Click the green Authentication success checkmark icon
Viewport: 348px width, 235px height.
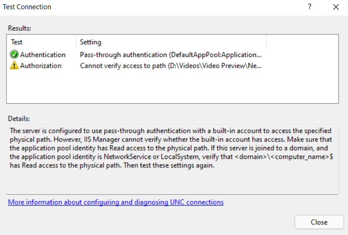click(x=14, y=55)
